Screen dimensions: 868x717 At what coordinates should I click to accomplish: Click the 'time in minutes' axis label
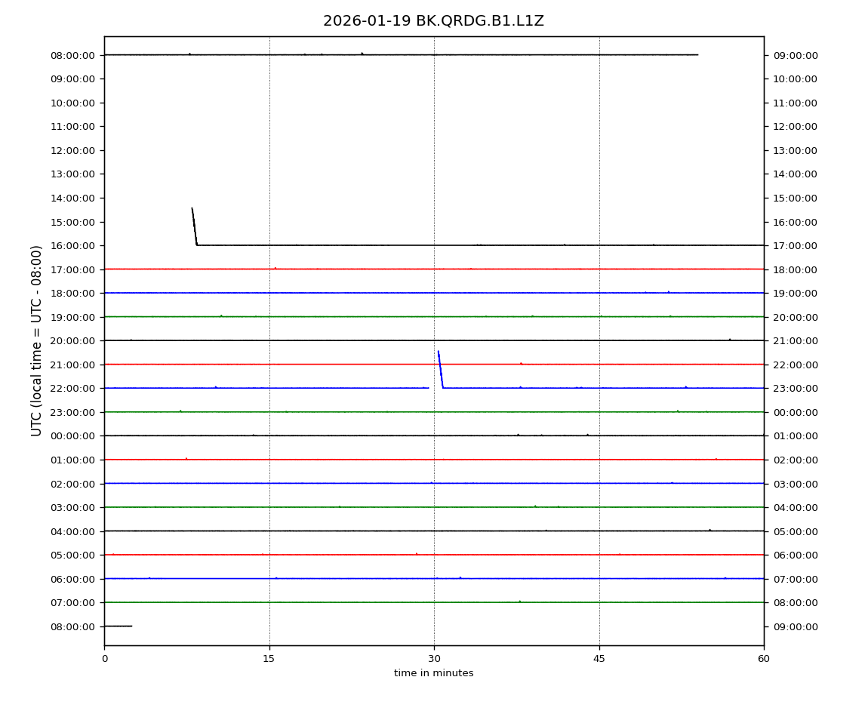click(x=433, y=673)
